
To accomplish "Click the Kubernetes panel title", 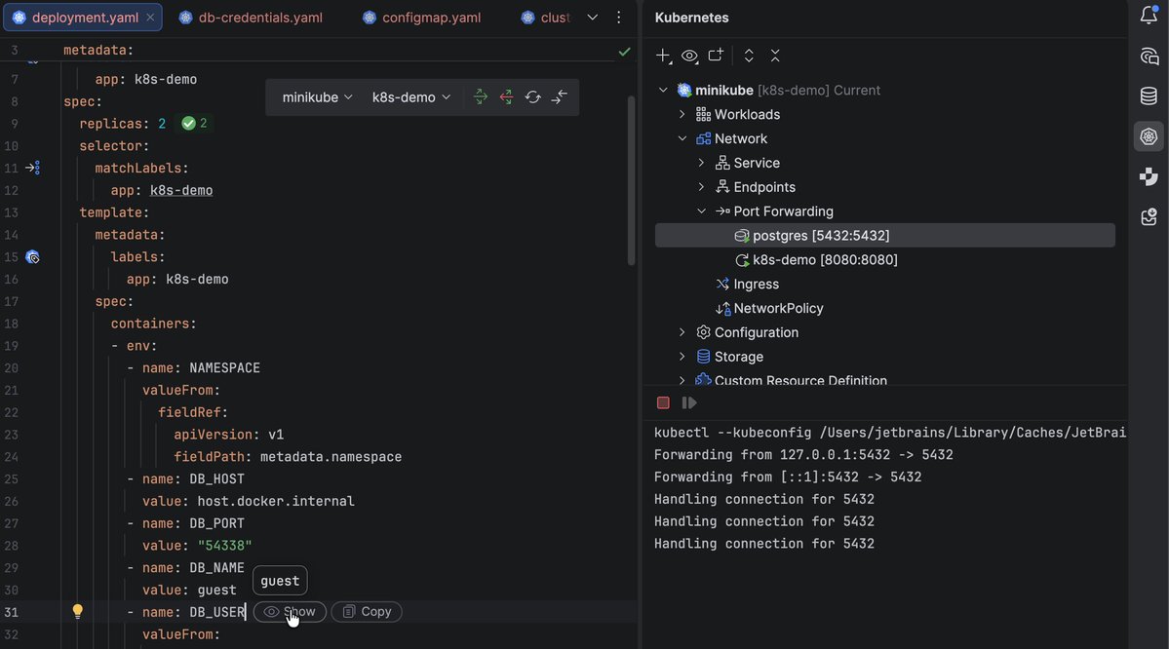I will tap(692, 18).
